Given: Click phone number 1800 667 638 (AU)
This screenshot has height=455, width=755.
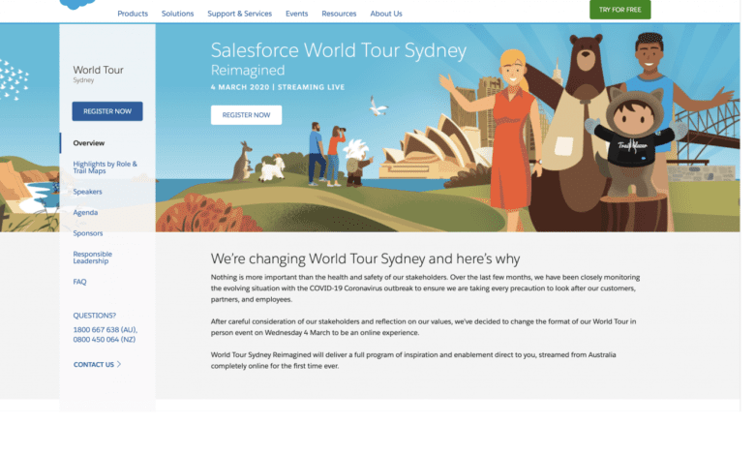Looking at the screenshot, I should point(105,330).
